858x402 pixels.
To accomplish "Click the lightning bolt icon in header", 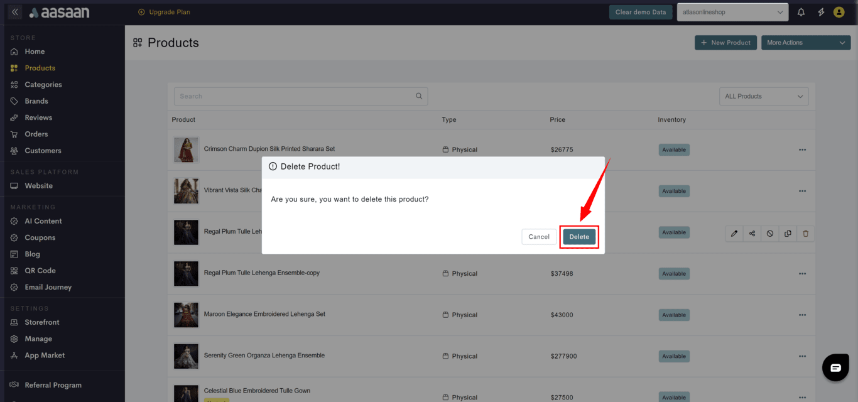I will pos(820,12).
